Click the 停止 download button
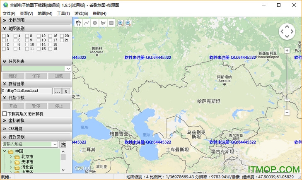302x180 pixels. [x=59, y=106]
